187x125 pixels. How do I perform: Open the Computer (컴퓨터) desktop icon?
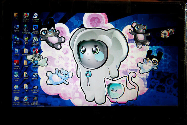click(x=16, y=27)
